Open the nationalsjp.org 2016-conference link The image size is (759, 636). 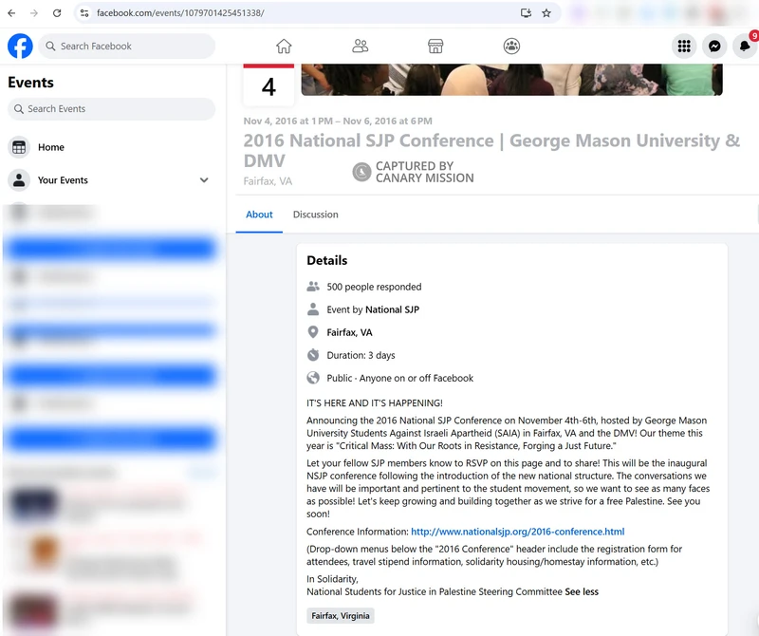coord(517,532)
